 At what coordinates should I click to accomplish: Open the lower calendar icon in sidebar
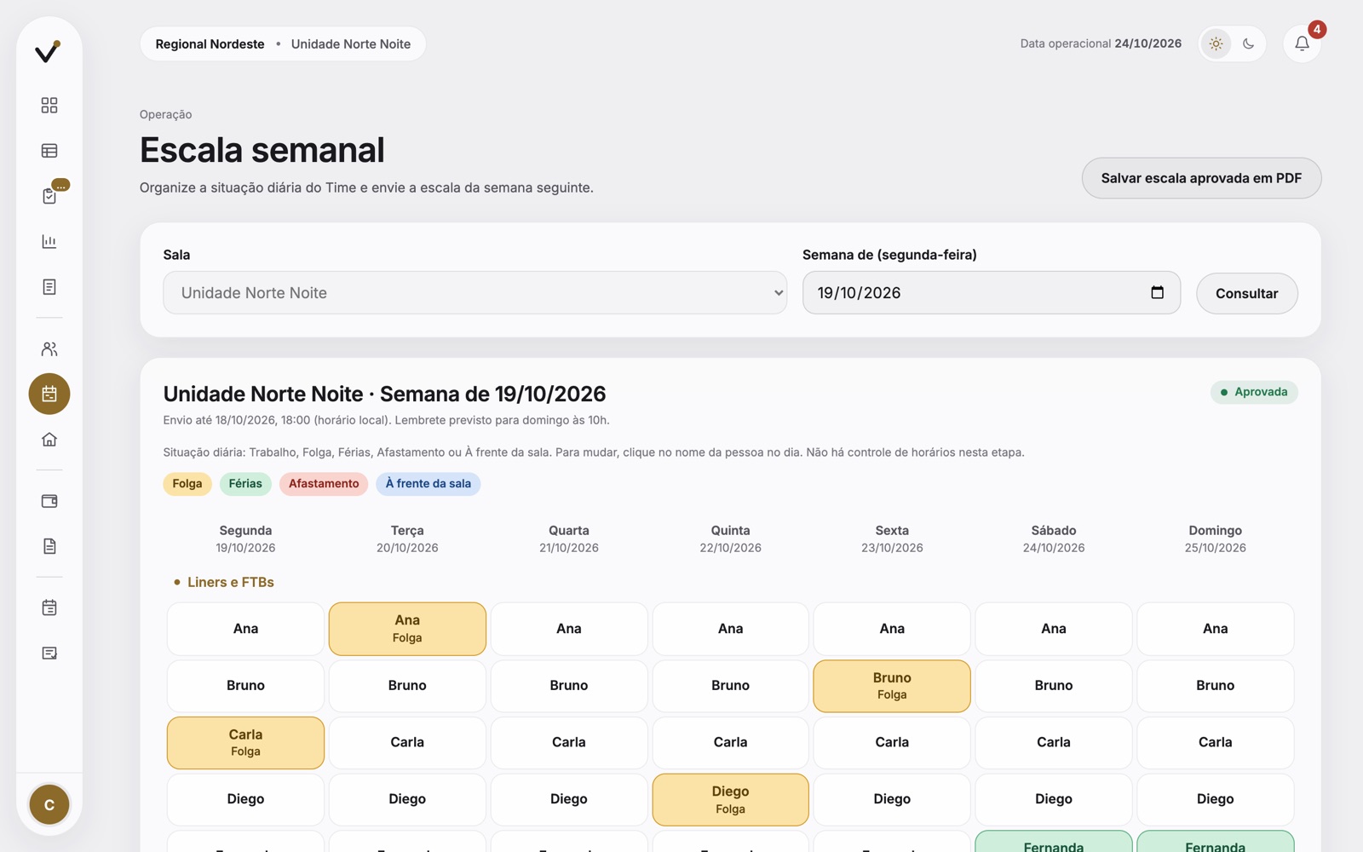pyautogui.click(x=49, y=607)
